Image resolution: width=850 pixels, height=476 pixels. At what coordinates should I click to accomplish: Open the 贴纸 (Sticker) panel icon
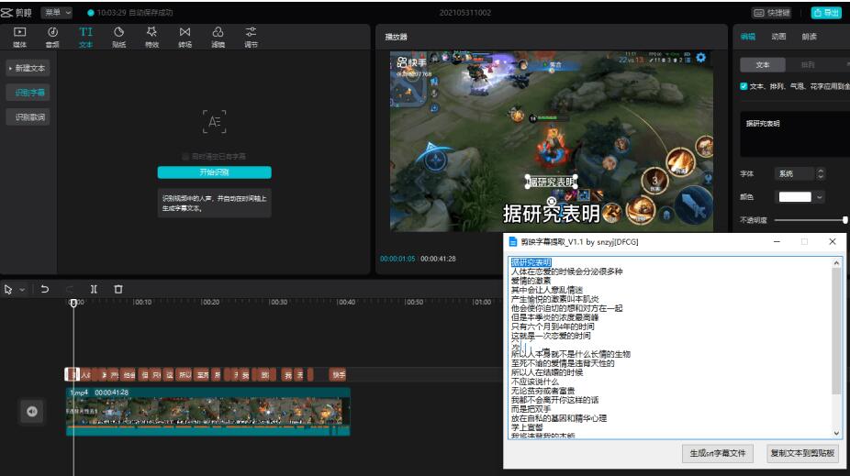118,32
